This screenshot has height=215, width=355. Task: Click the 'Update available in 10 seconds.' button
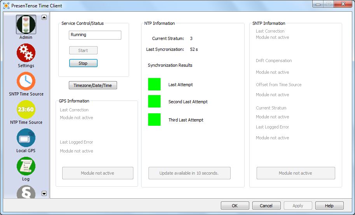(x=189, y=173)
